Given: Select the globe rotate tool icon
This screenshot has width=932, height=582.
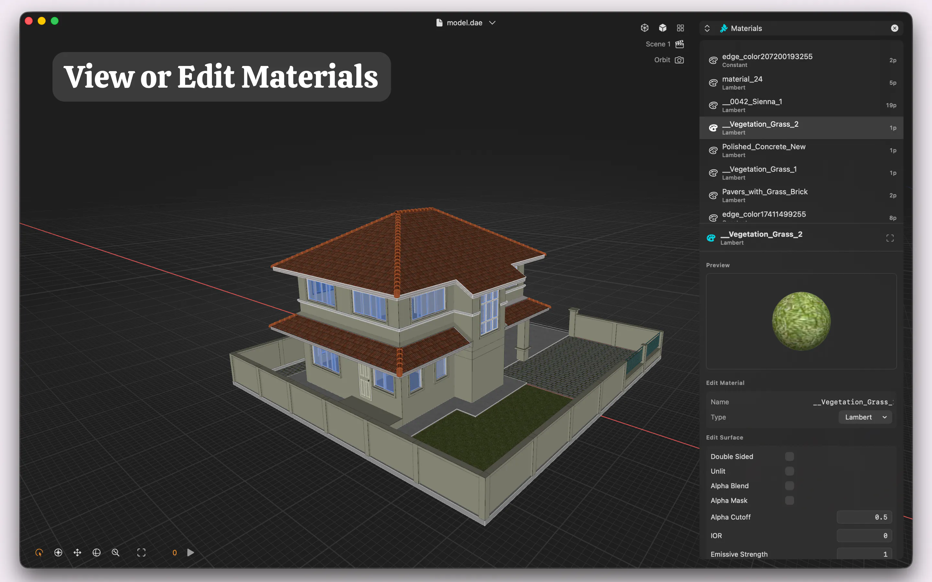Looking at the screenshot, I should point(96,553).
